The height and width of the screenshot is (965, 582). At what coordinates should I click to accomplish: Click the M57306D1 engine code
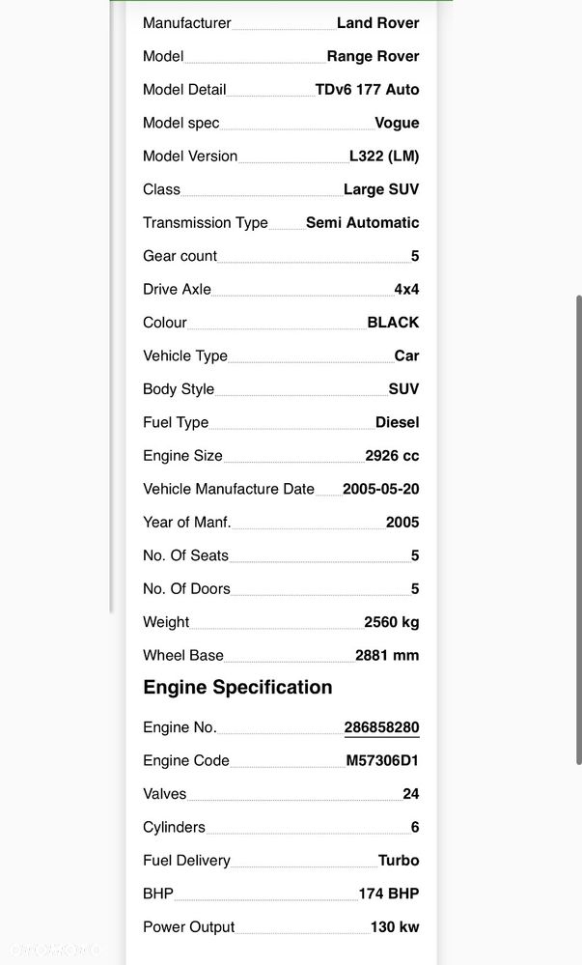click(382, 760)
